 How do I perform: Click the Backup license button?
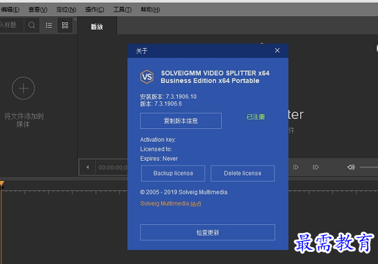point(173,174)
